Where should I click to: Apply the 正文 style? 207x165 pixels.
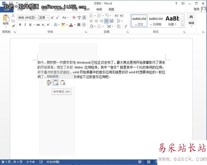(x=139, y=21)
